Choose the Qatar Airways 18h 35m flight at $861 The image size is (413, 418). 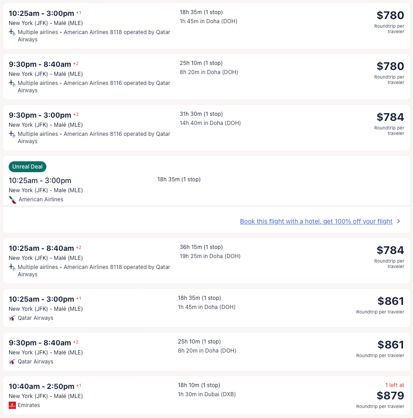pos(199,298)
